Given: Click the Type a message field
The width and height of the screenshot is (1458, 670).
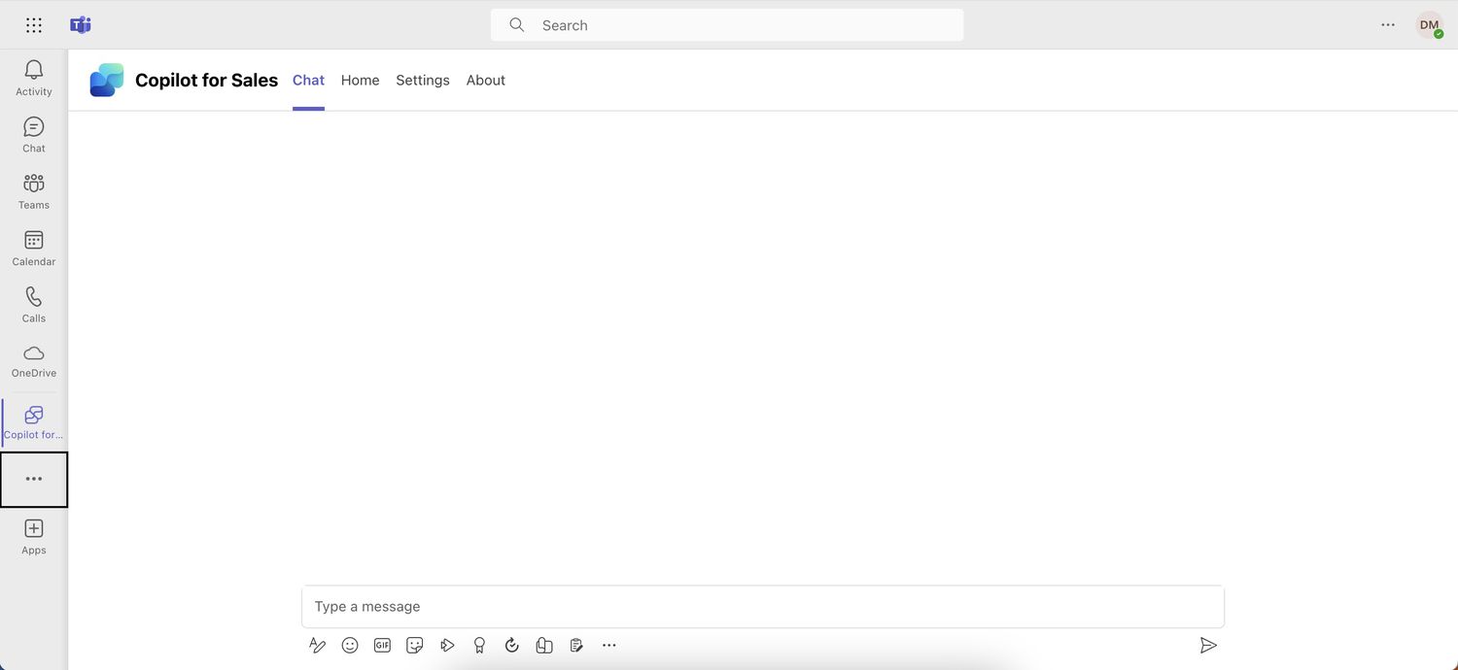Looking at the screenshot, I should tap(762, 607).
